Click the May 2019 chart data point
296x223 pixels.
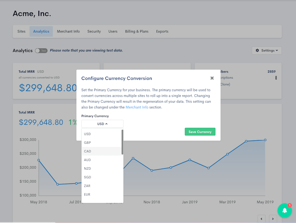click(x=265, y=140)
